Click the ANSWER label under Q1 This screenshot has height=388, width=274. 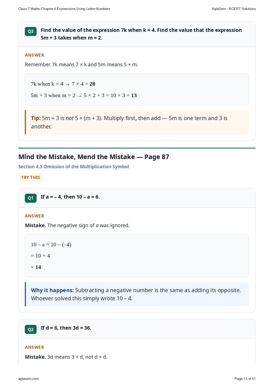pyautogui.click(x=35, y=216)
